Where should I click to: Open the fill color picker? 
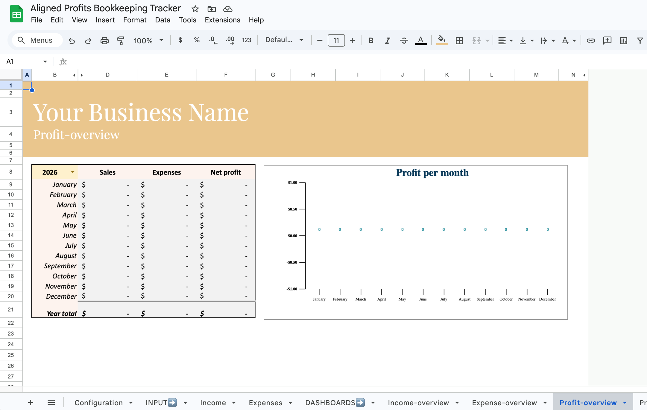[x=442, y=40]
